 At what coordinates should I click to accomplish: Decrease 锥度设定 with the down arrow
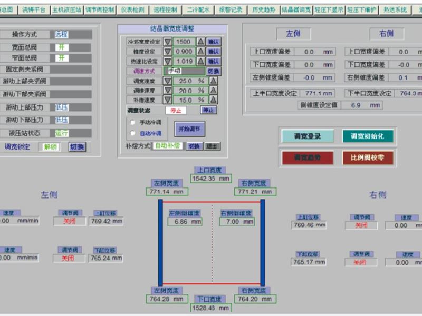[168, 52]
